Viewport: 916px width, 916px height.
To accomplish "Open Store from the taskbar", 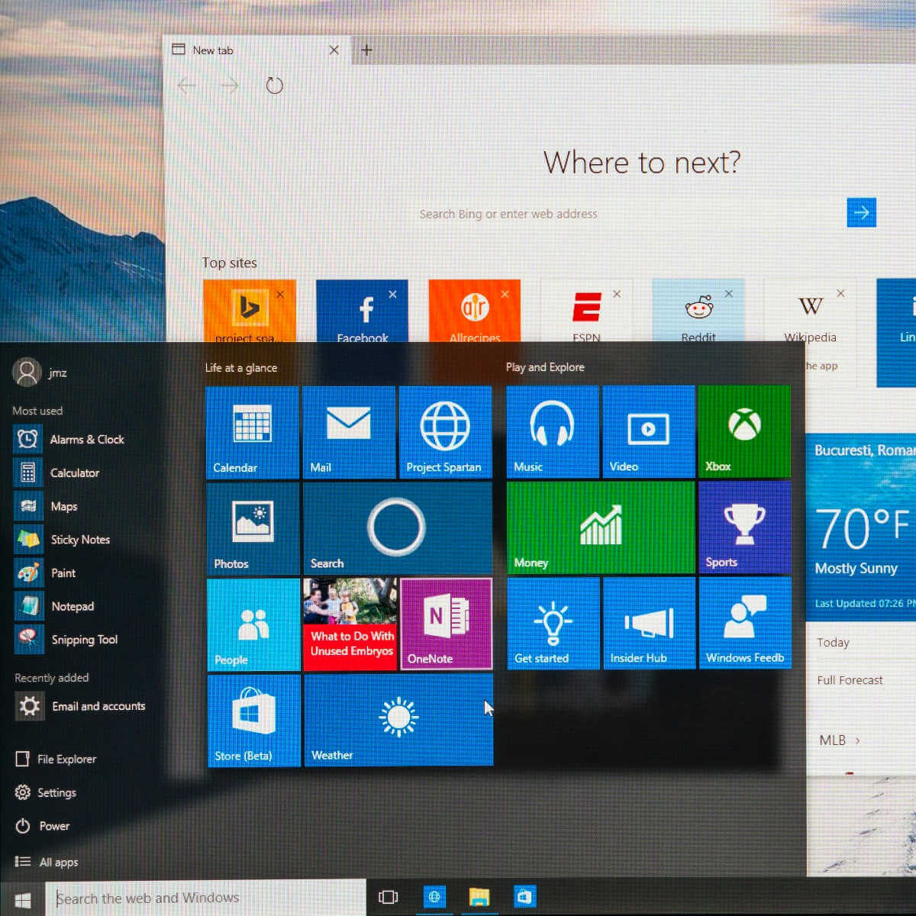I will (x=524, y=897).
